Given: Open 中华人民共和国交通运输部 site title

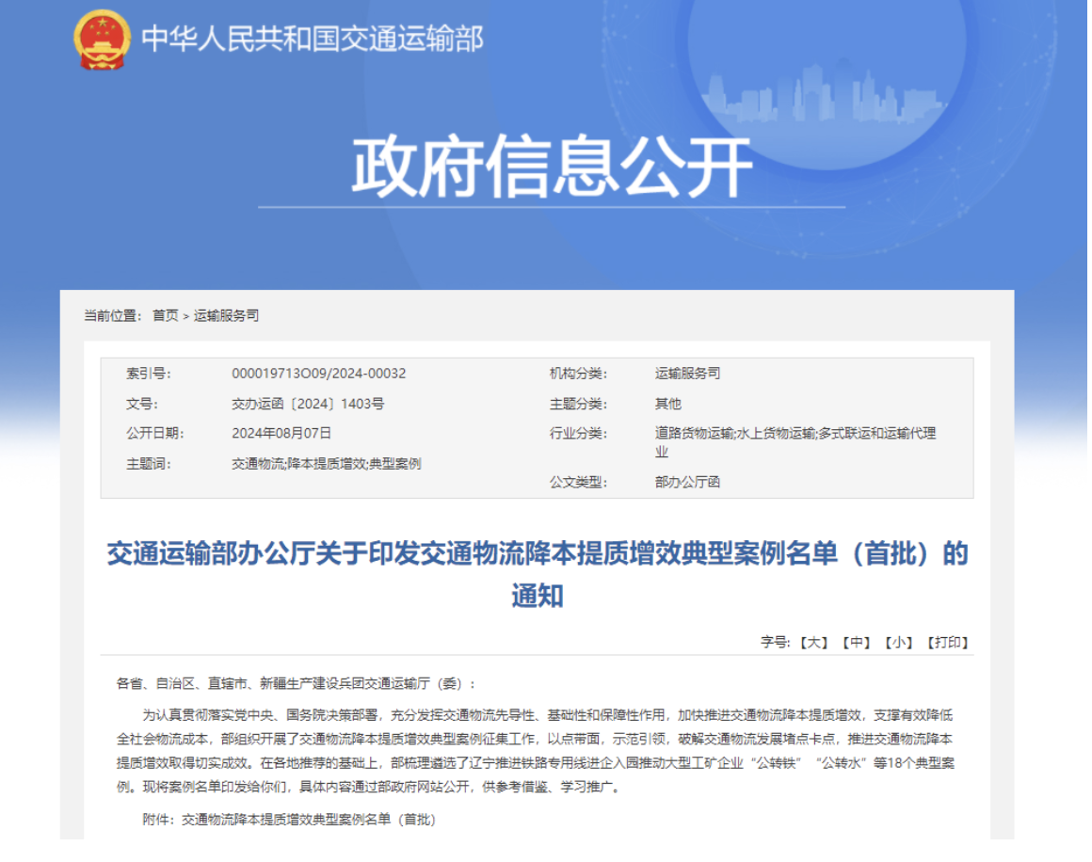Looking at the screenshot, I should click(x=312, y=39).
